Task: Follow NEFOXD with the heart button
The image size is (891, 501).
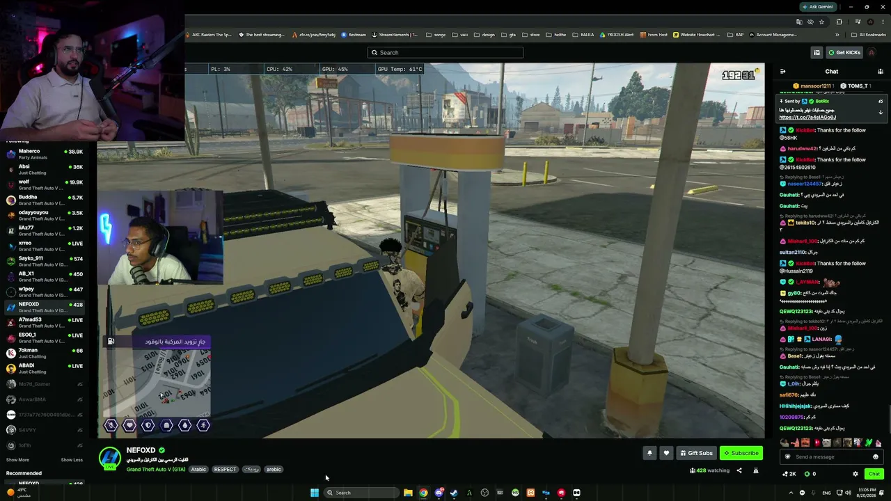Action: (666, 453)
